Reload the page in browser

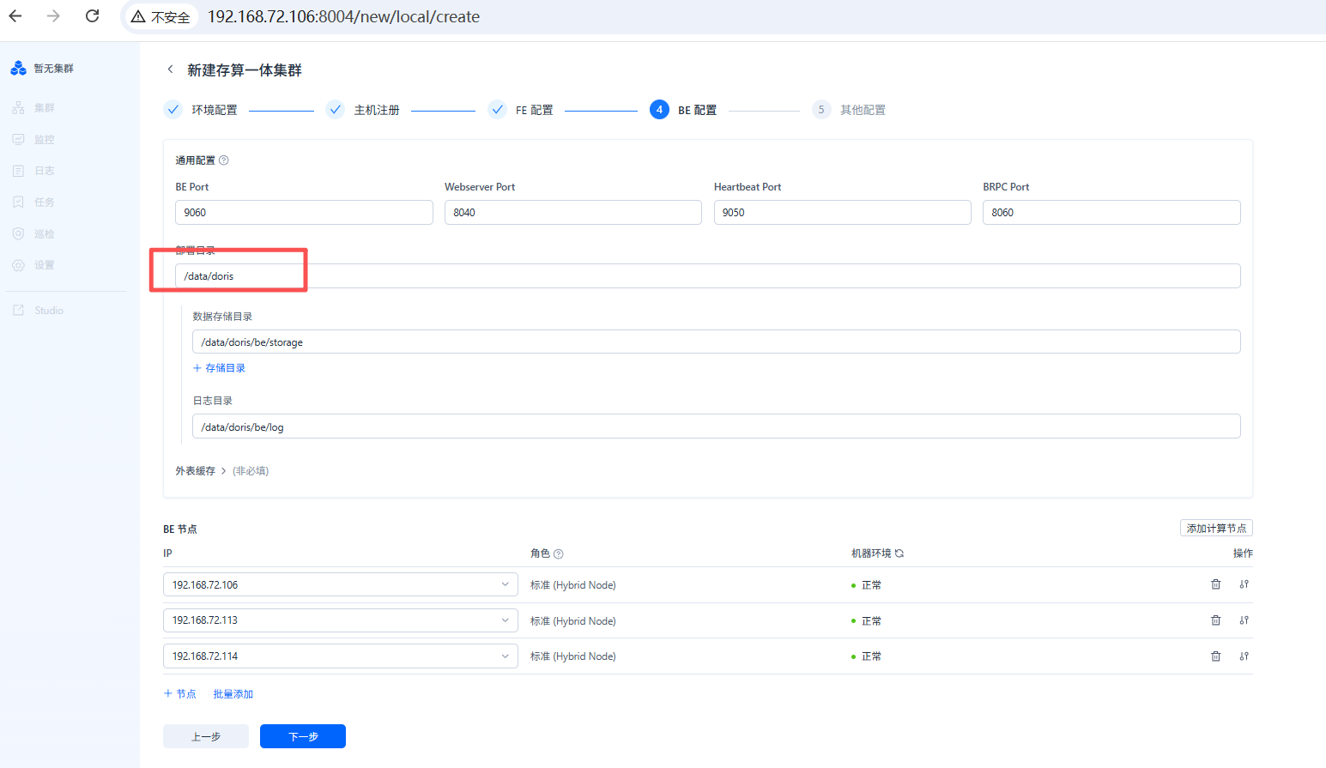[93, 16]
